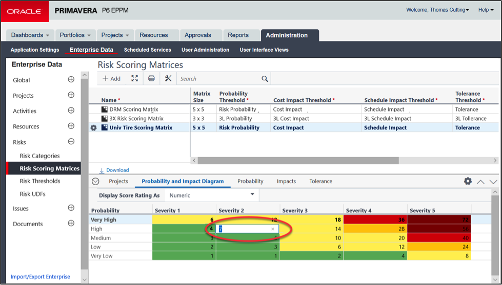Click the clear X in the edited cell

(273, 229)
